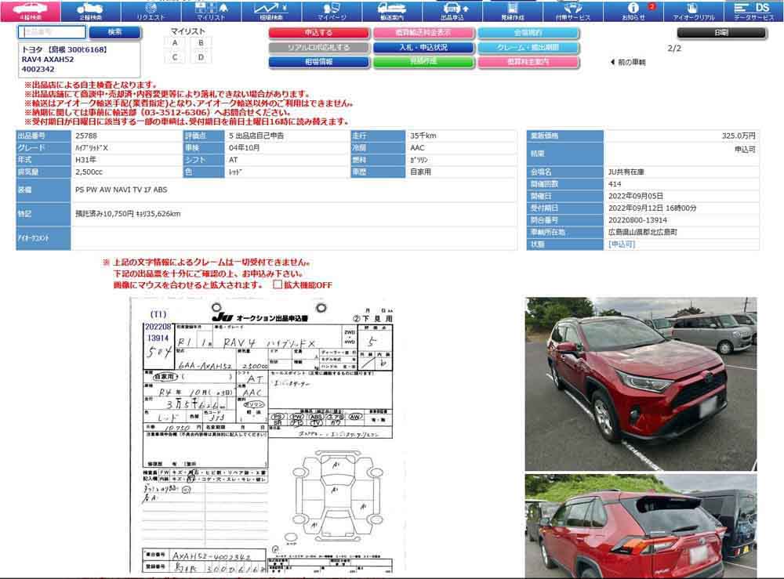Screen dimensions: 784x579
Task: Open the rear view RAV4 photo
Action: [x=641, y=527]
